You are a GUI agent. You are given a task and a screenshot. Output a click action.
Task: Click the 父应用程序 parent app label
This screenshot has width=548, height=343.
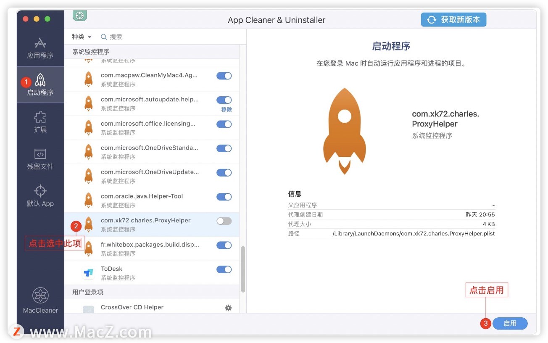(303, 205)
